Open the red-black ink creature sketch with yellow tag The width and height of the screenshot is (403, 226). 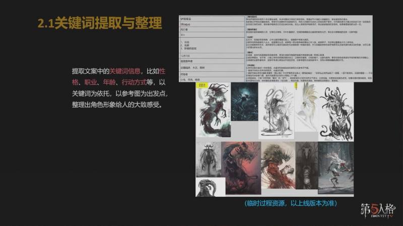(213, 109)
